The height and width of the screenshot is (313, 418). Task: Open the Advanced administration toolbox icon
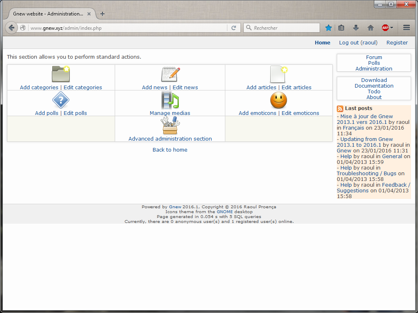pos(170,126)
